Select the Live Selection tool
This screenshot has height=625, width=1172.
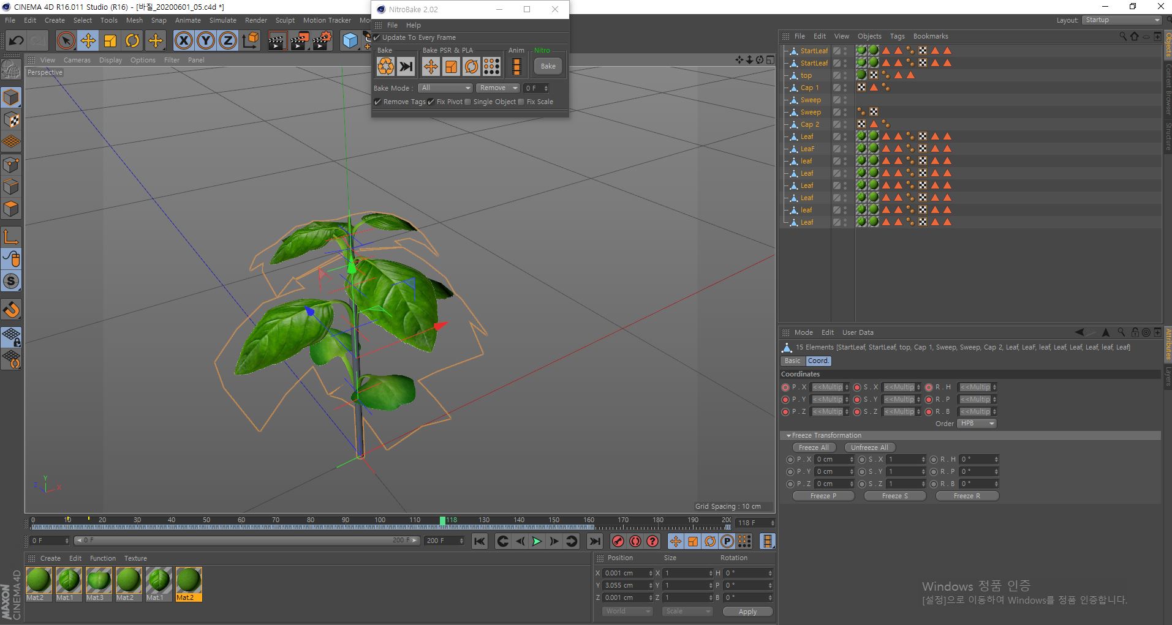click(x=66, y=41)
